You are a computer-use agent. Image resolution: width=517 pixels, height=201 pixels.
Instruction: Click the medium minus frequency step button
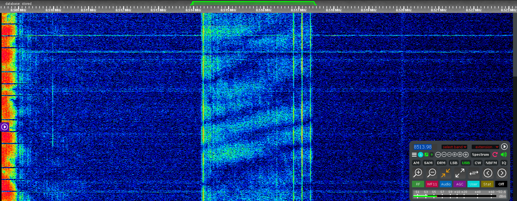tap(444, 155)
